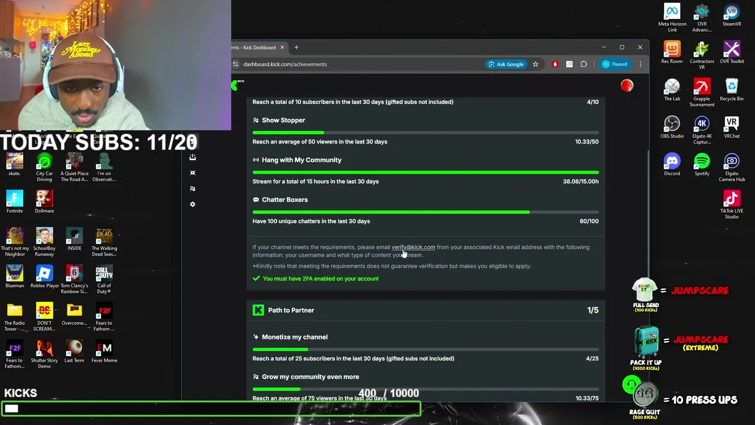Launch DON'T SCREAM from the desktop
Image resolution: width=755 pixels, height=425 pixels.
(x=44, y=316)
